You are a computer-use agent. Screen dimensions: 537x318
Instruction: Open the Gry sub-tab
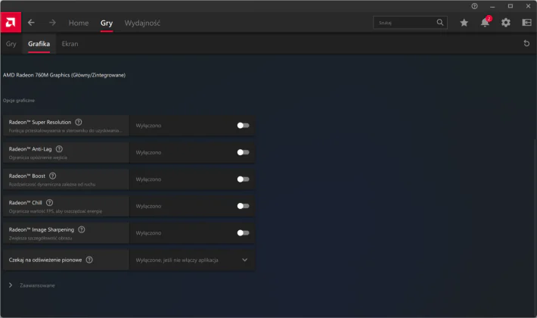pos(11,44)
